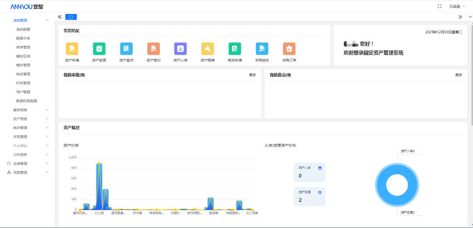
Task: Open the 采购订单 house icon
Action: [289, 49]
